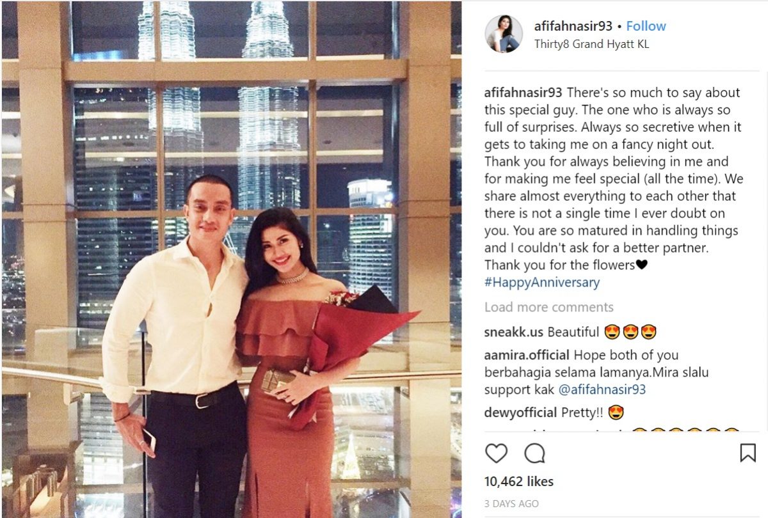The width and height of the screenshot is (768, 518).
Task: Open the 3 DAYS AGO timestamp
Action: coord(511,504)
